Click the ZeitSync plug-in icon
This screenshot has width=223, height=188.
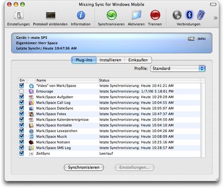coord(31,154)
